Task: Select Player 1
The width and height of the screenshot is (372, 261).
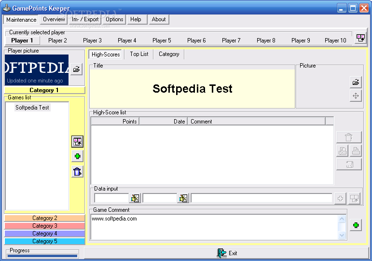Action: point(22,41)
